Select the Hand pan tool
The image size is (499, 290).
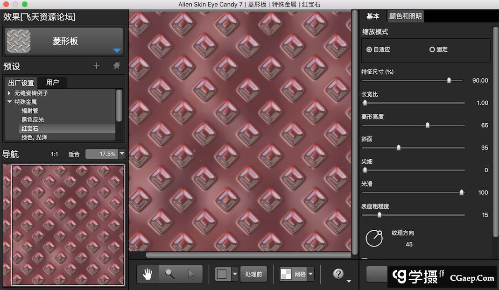[x=148, y=274]
